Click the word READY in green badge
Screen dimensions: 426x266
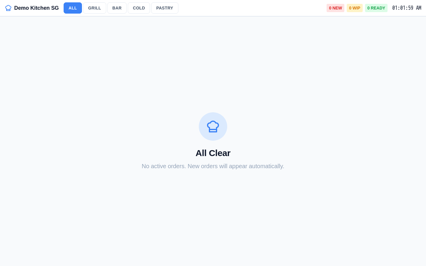(378, 8)
